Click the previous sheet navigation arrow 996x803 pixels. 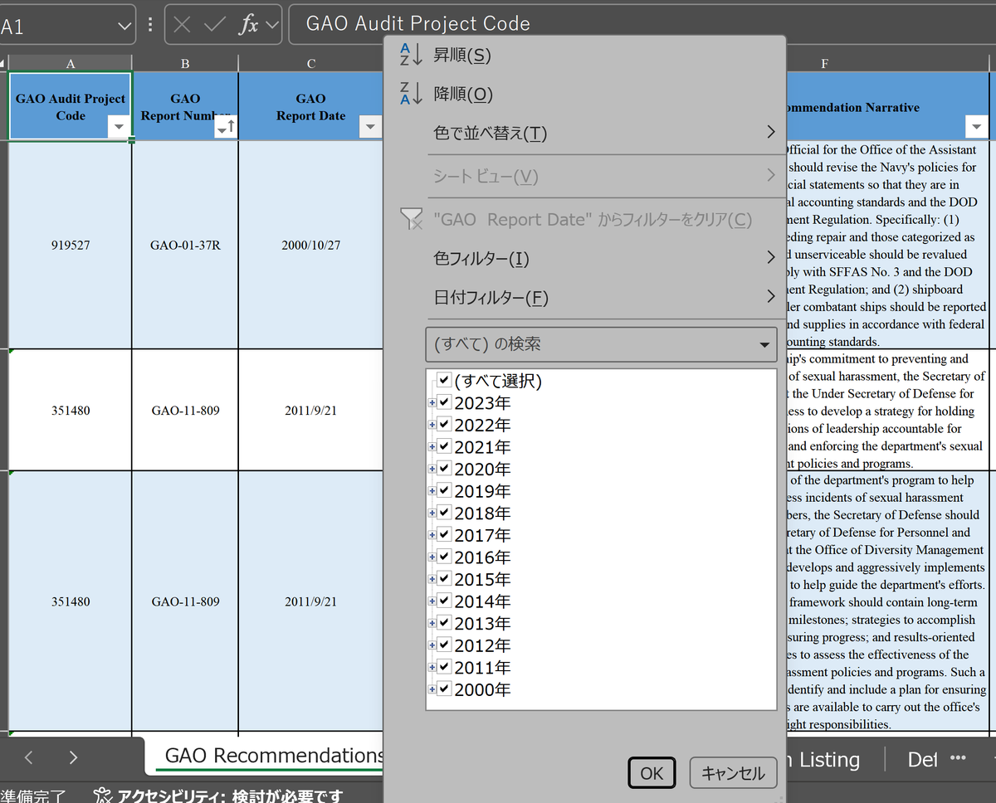(x=29, y=757)
